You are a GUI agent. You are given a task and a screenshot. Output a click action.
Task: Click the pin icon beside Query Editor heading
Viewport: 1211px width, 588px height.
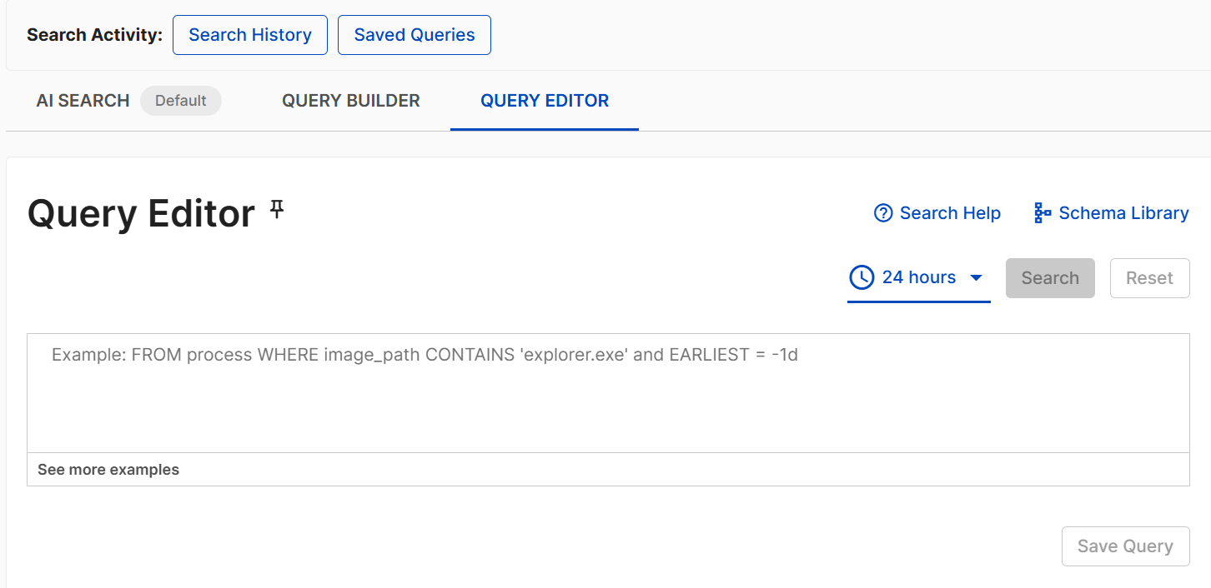pyautogui.click(x=277, y=210)
